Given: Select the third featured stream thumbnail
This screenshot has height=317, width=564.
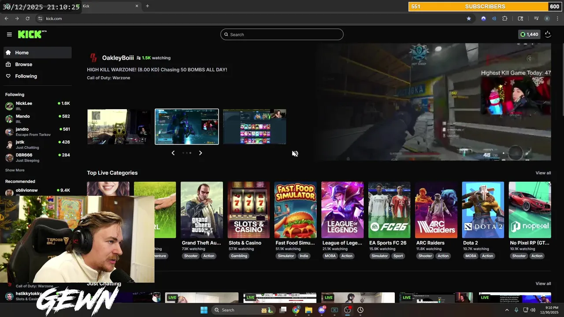Looking at the screenshot, I should 254,126.
